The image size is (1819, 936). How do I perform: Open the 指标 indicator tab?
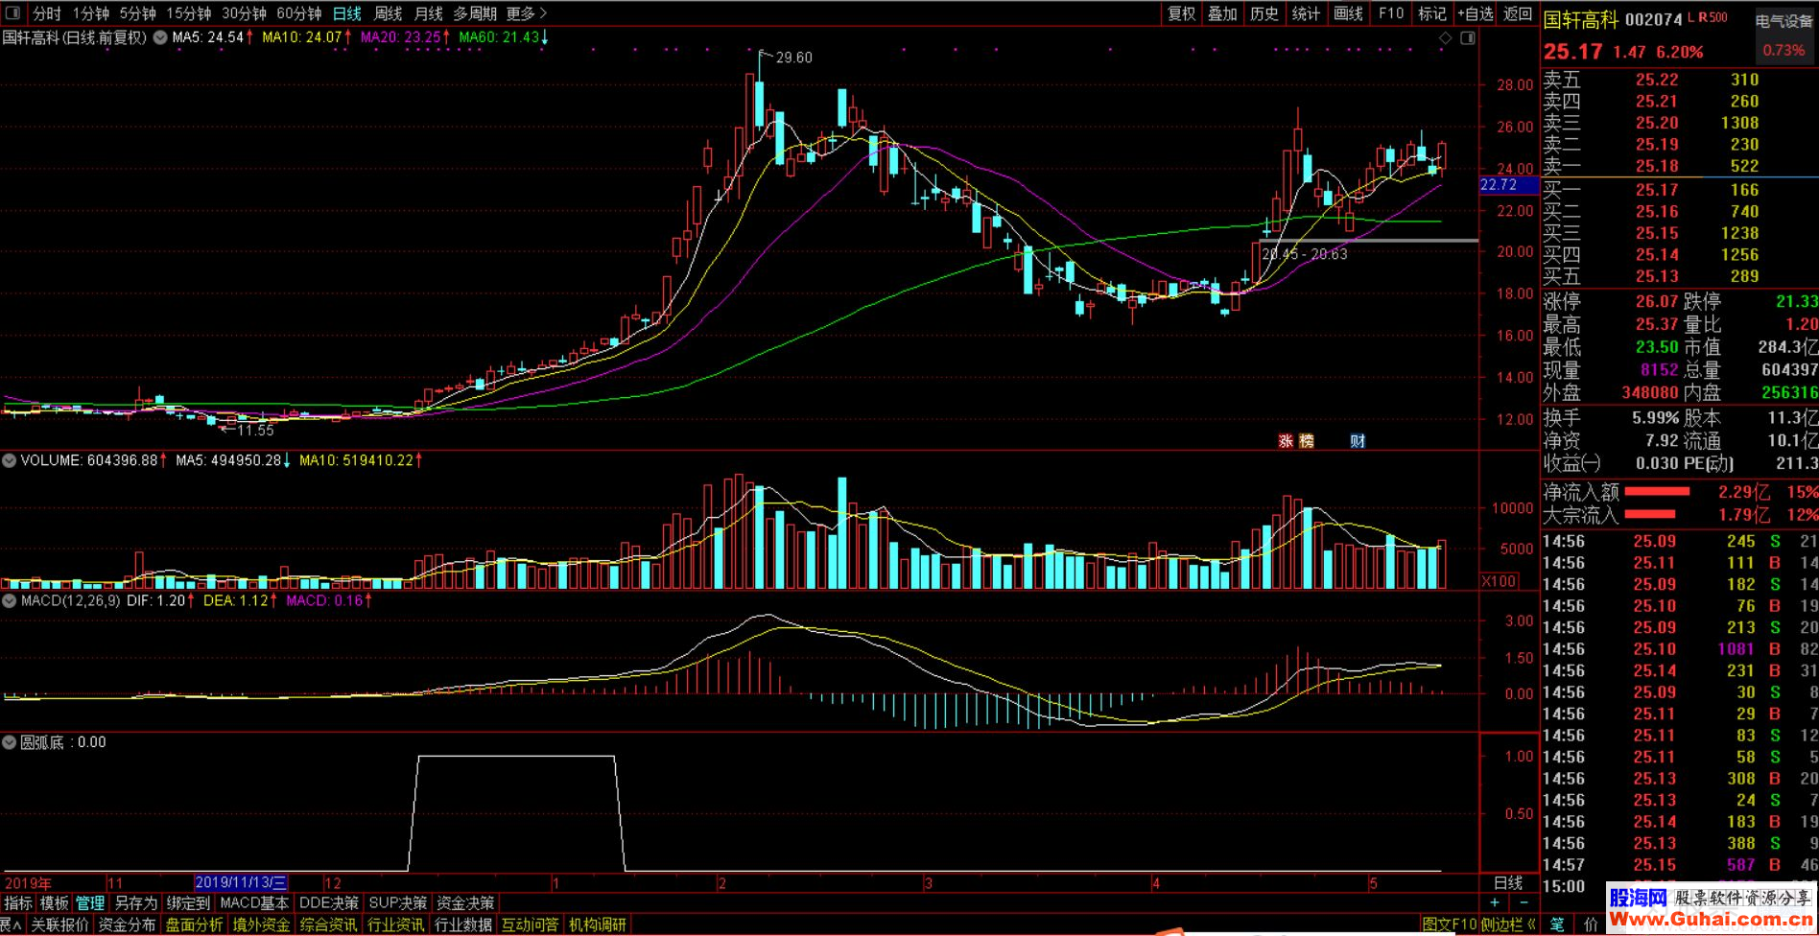(18, 903)
